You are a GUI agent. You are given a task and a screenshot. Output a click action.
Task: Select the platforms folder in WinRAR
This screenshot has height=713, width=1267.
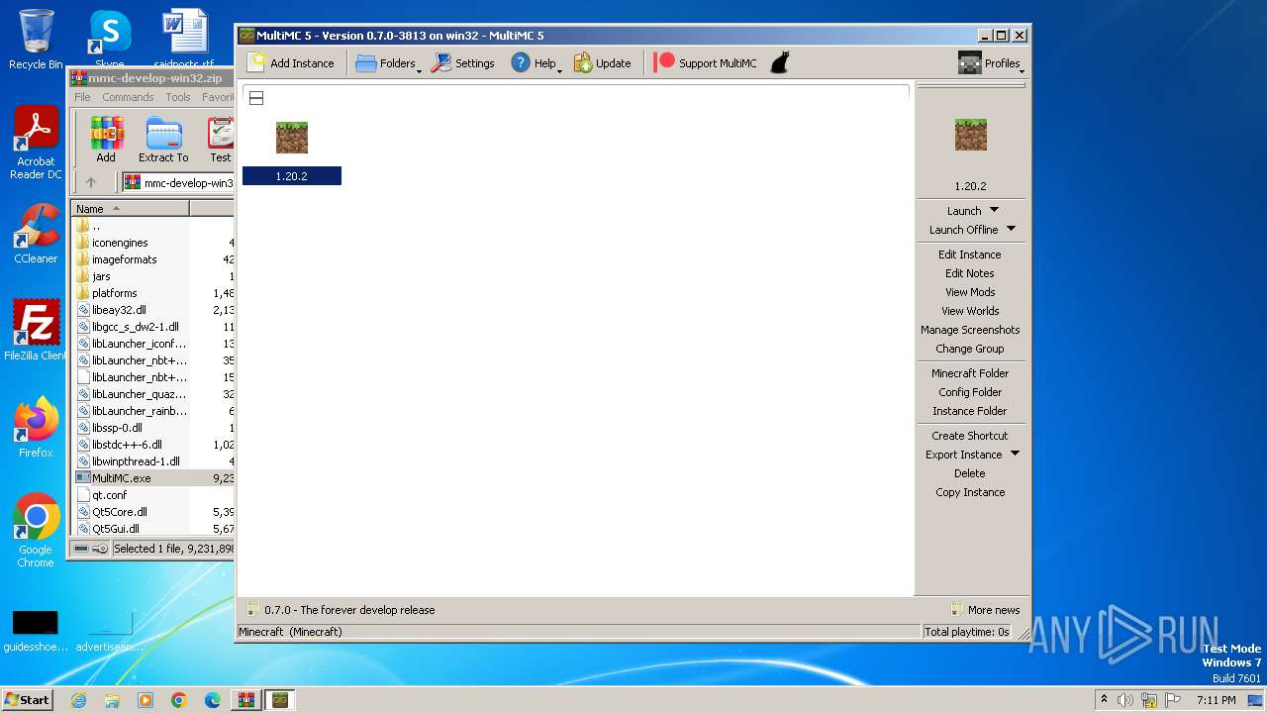pyautogui.click(x=114, y=293)
